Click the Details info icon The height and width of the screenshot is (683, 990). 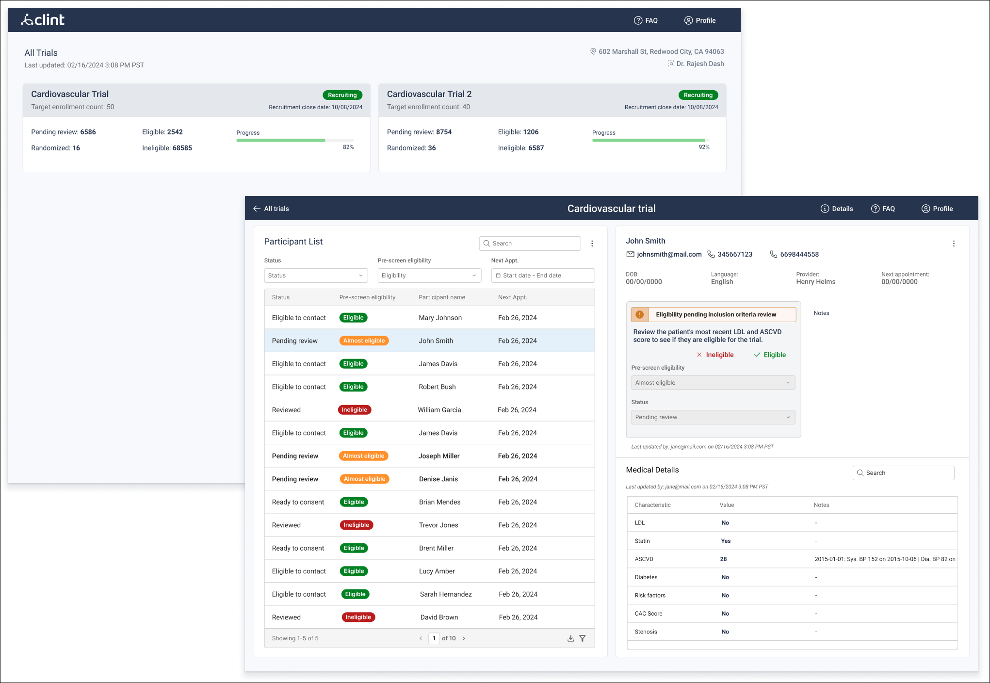pos(825,209)
